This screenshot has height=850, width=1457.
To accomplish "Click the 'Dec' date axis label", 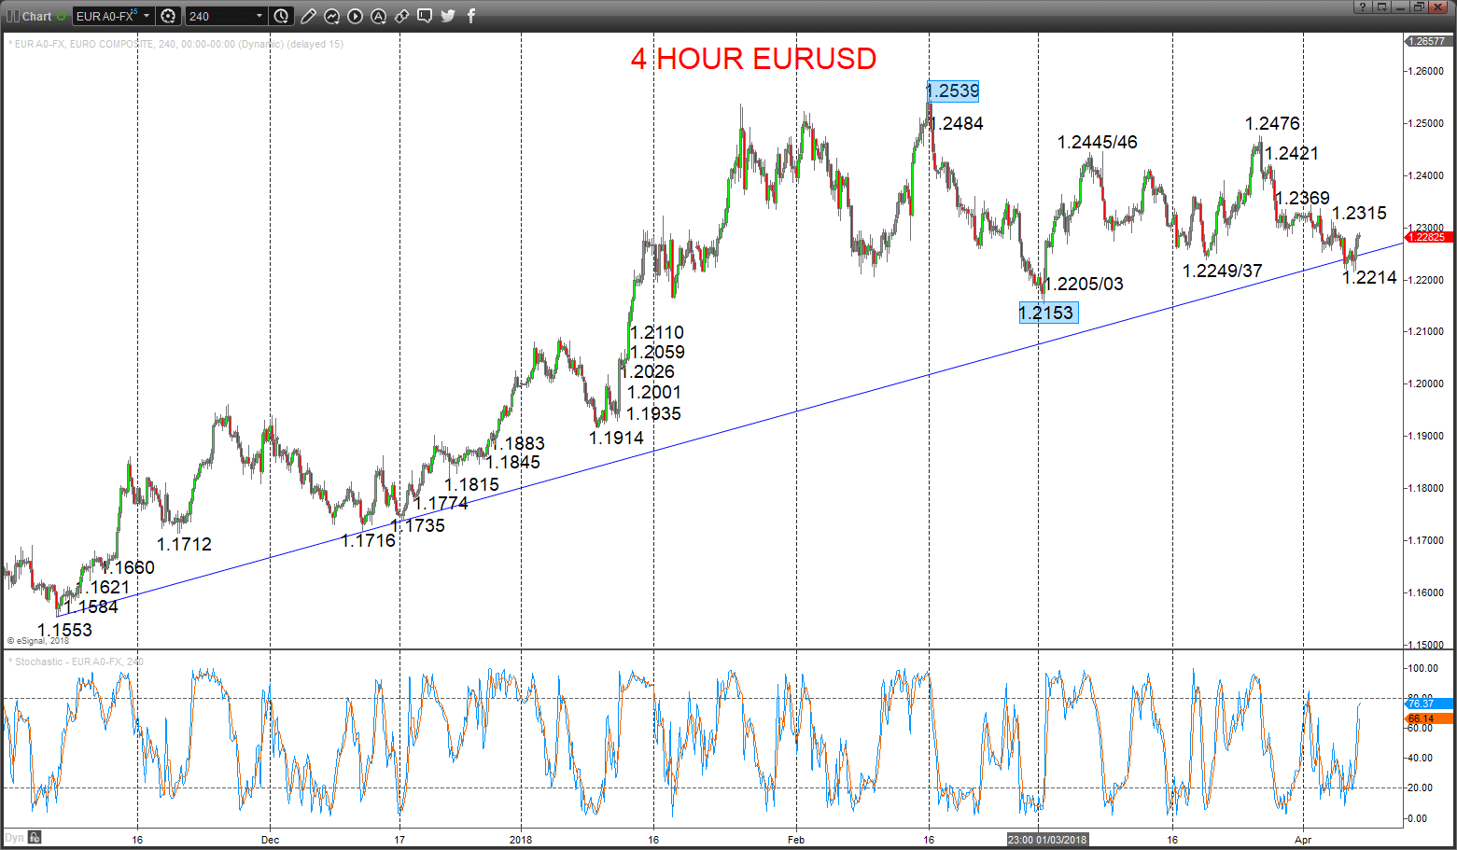I will pos(270,840).
